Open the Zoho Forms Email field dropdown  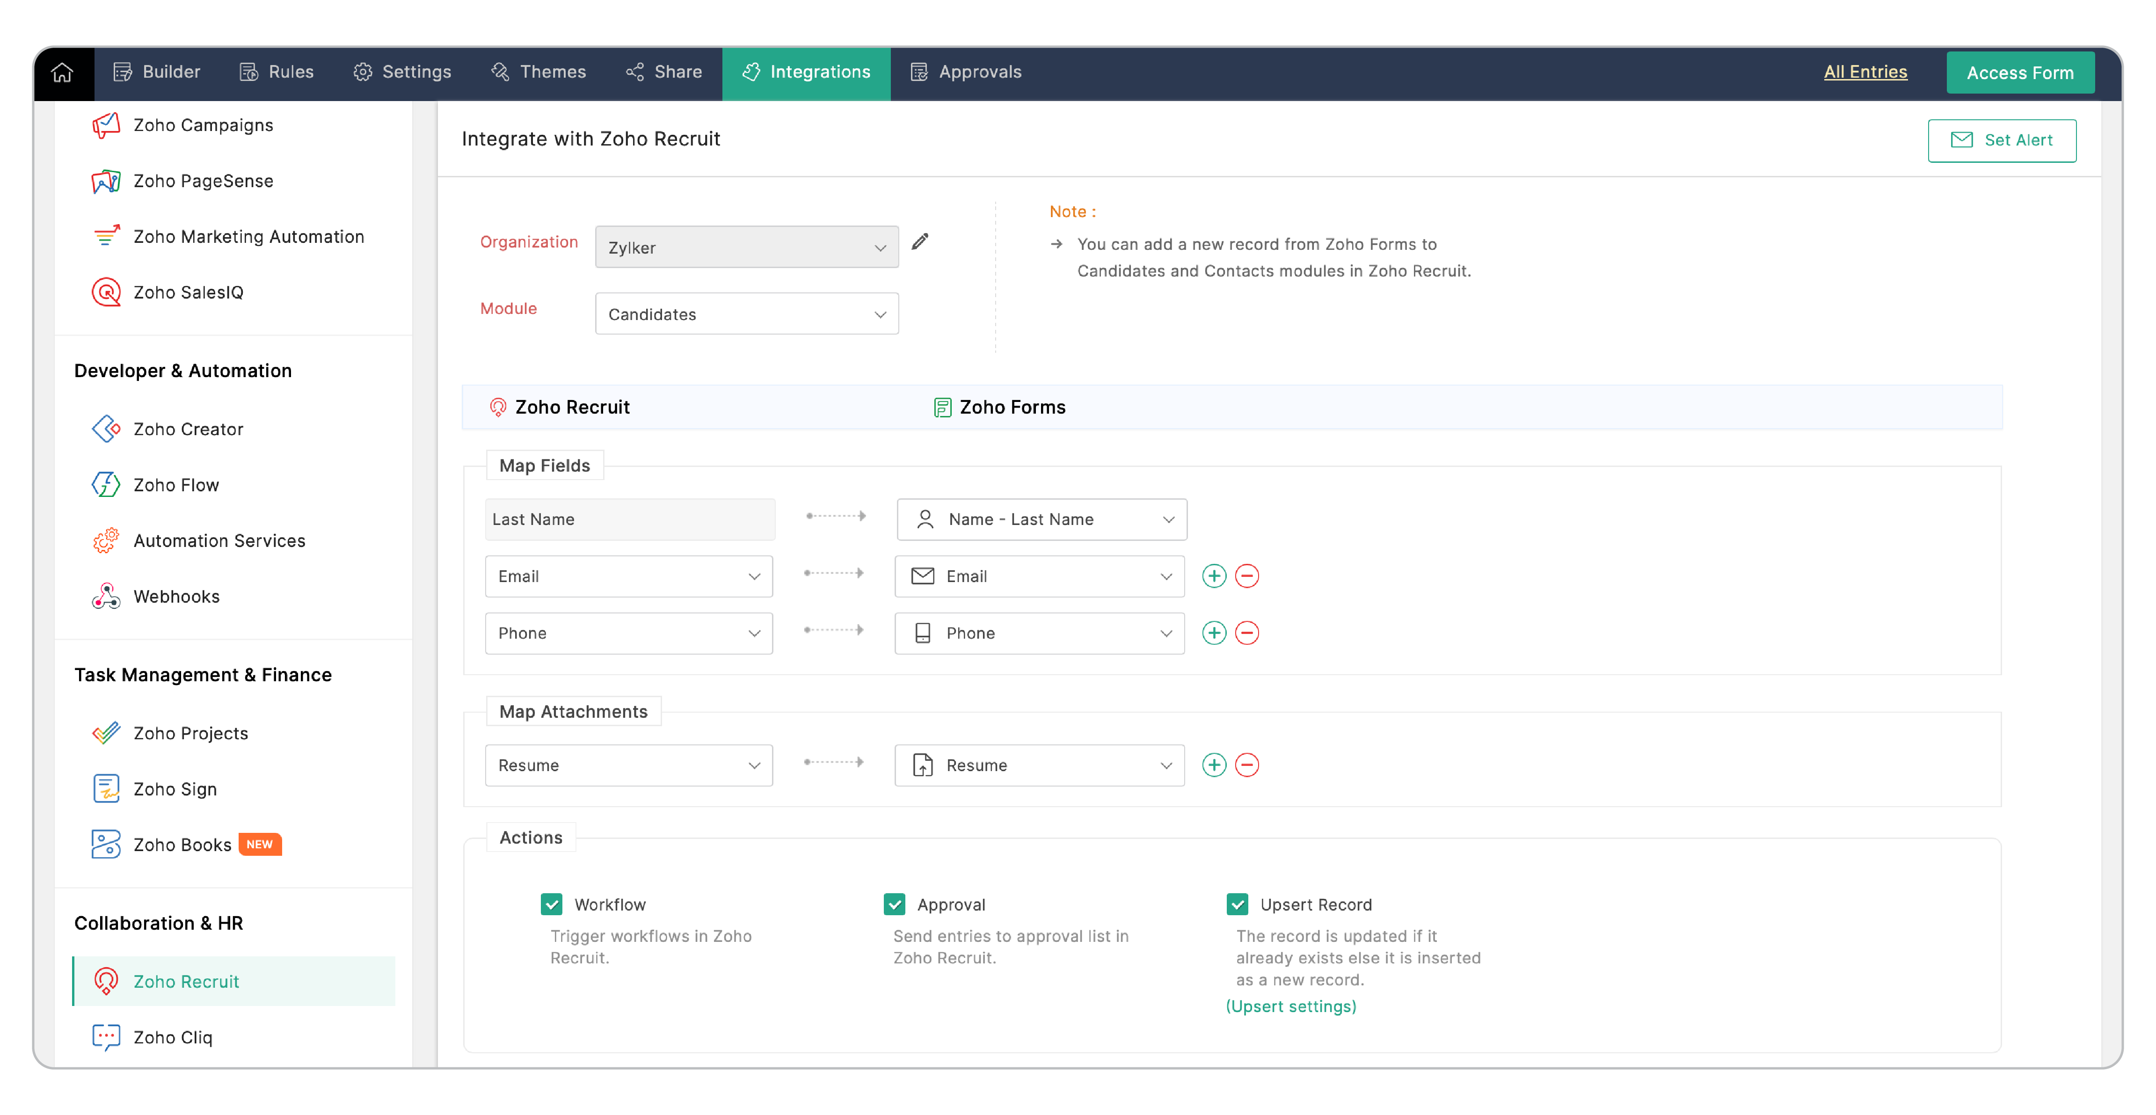click(x=1040, y=577)
